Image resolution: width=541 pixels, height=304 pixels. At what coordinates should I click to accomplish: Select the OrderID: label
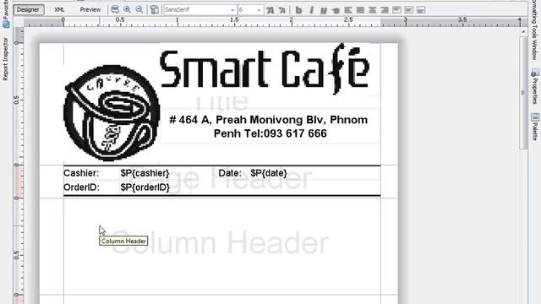(x=81, y=187)
